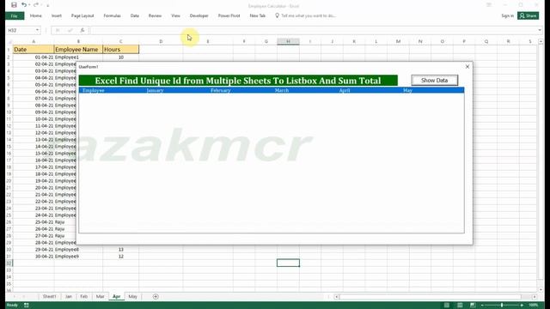Customize Quick Access Toolbar dropdown
Screen dimensions: 550x309
tap(48, 5)
